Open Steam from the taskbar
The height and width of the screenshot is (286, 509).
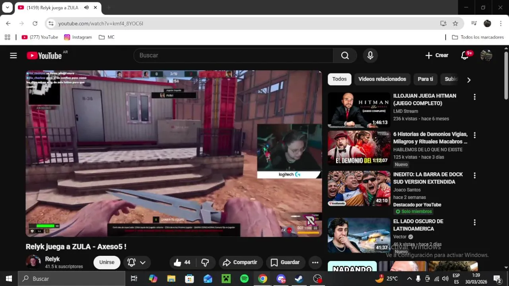299,279
